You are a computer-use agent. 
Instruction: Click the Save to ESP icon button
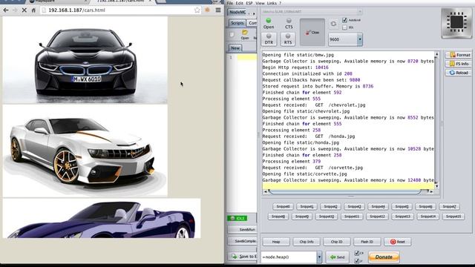[243, 256]
